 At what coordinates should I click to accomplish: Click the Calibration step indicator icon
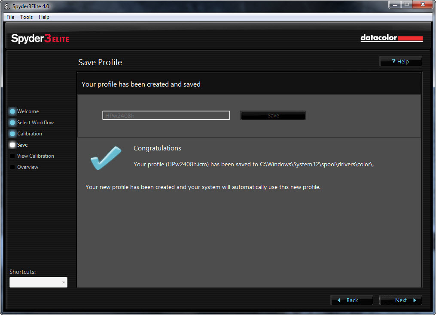pyautogui.click(x=12, y=134)
